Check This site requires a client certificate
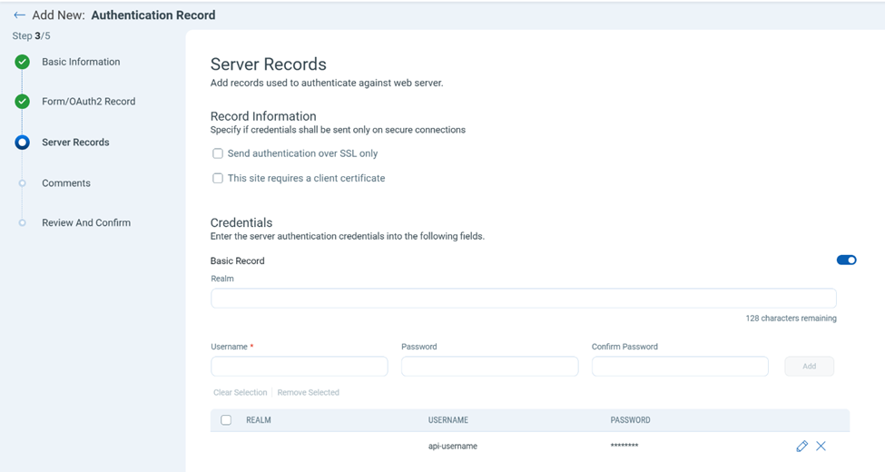Image resolution: width=885 pixels, height=472 pixels. 217,179
